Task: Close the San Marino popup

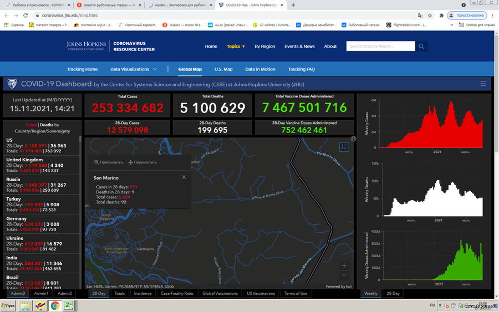Action: pyautogui.click(x=184, y=177)
